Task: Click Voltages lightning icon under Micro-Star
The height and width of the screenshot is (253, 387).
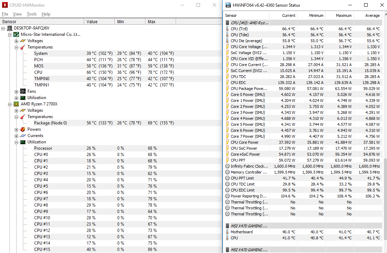Action: [23, 41]
